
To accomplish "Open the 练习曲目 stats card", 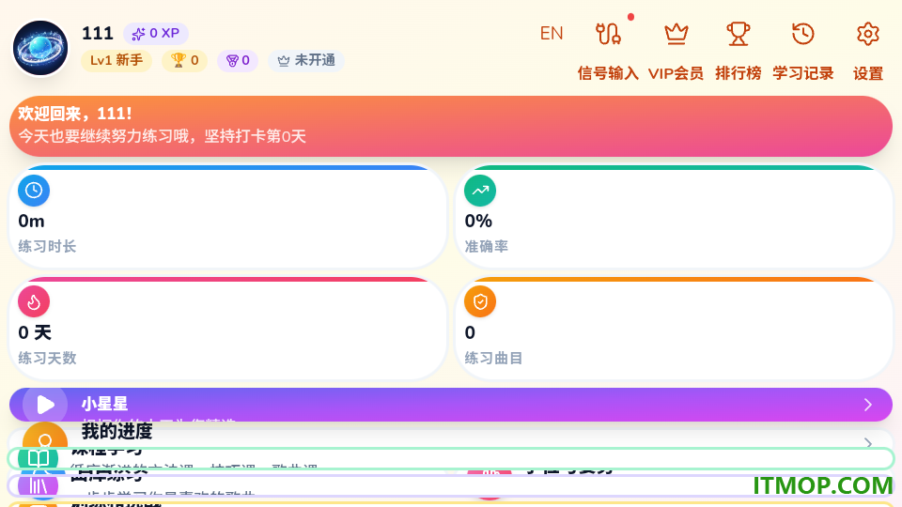I will point(675,329).
